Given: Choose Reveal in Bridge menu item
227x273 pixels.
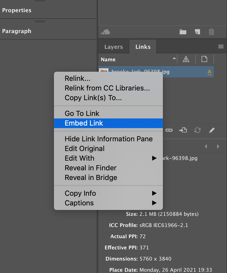Looking at the screenshot, I should click(x=108, y=178).
